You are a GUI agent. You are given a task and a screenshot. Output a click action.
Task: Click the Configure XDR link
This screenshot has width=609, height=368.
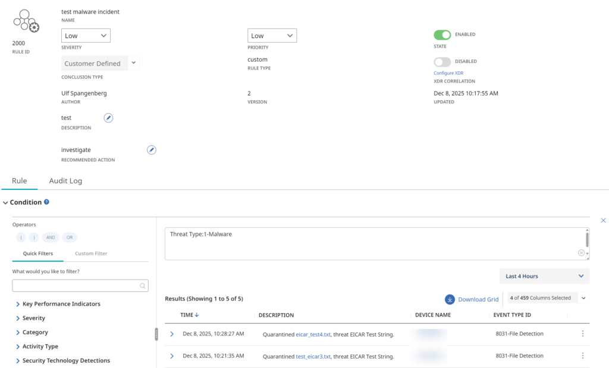448,73
